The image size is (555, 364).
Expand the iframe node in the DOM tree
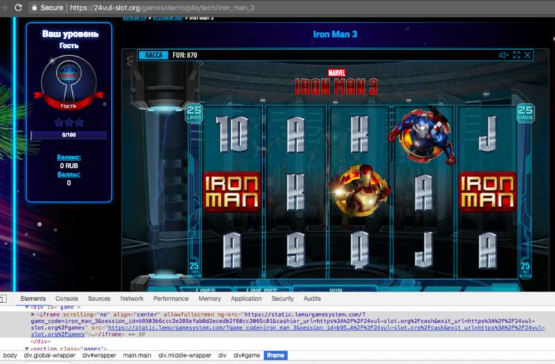pos(33,315)
